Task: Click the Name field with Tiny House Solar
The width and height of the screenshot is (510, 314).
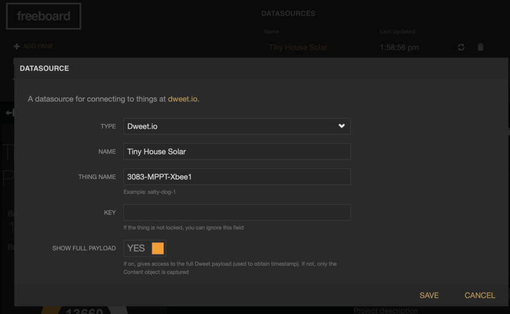Action: (236, 152)
